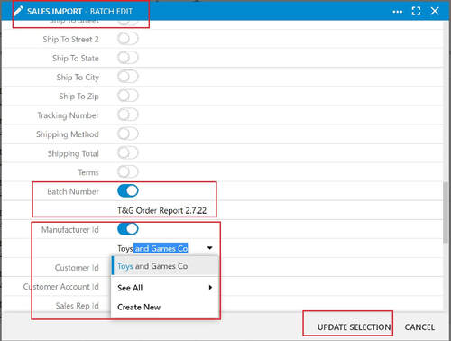Enable the Ship To Street 2 toggle
Image resolution: width=451 pixels, height=341 pixels.
(128, 39)
